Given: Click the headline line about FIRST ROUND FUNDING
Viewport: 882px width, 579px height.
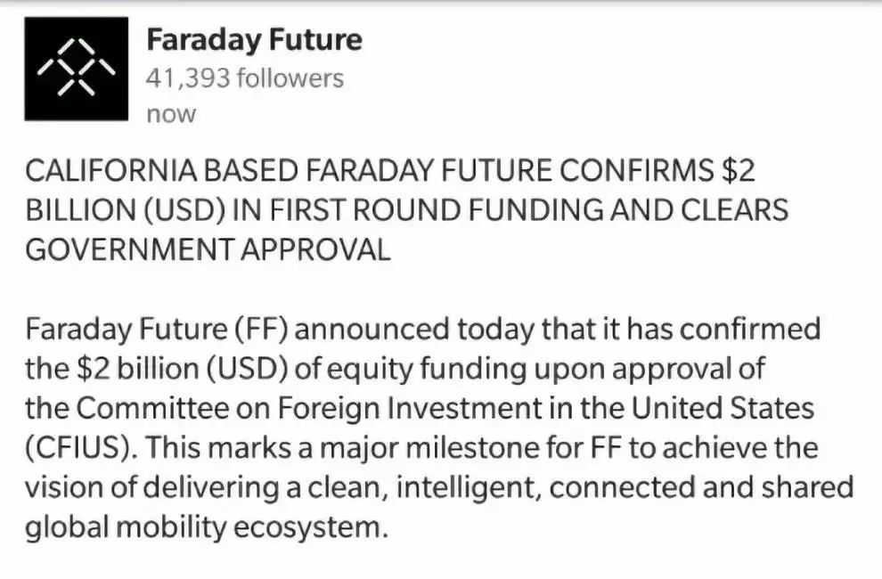Looking at the screenshot, I should [x=406, y=210].
